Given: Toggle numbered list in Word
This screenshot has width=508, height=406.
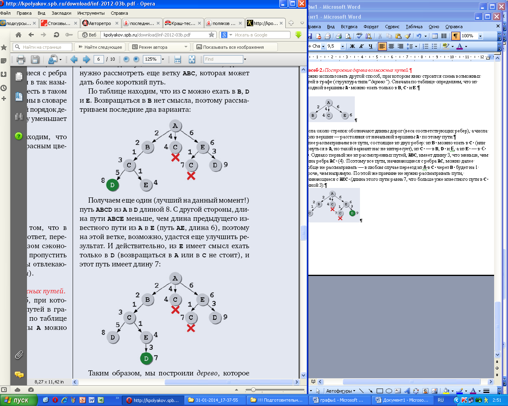Looking at the screenshot, I should [x=425, y=46].
